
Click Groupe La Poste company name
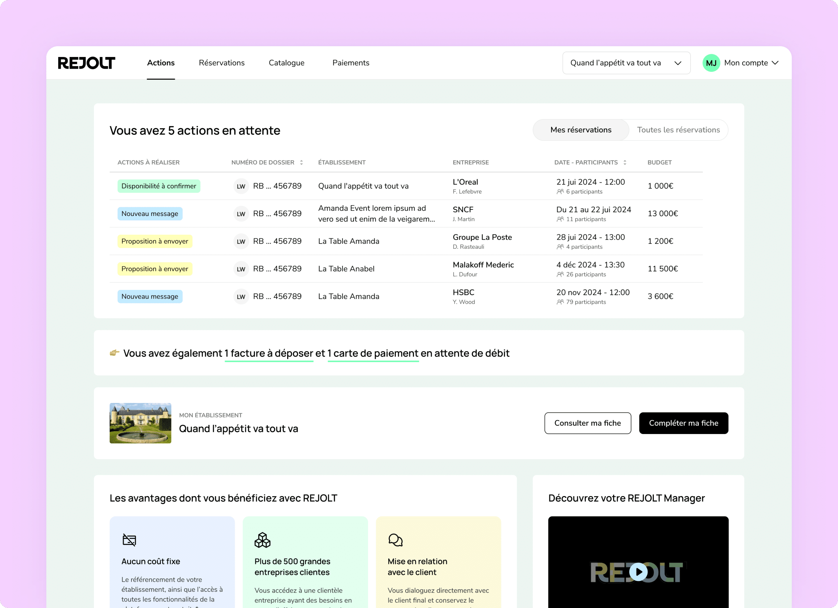(482, 237)
